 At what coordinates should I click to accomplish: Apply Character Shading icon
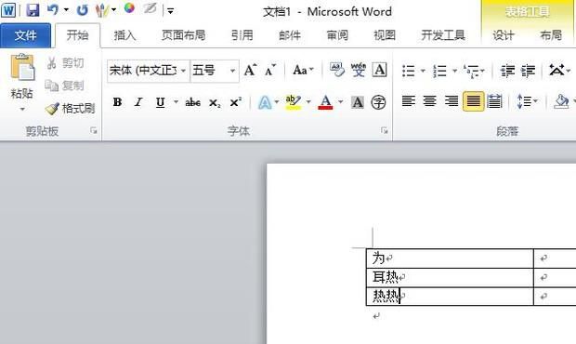358,102
